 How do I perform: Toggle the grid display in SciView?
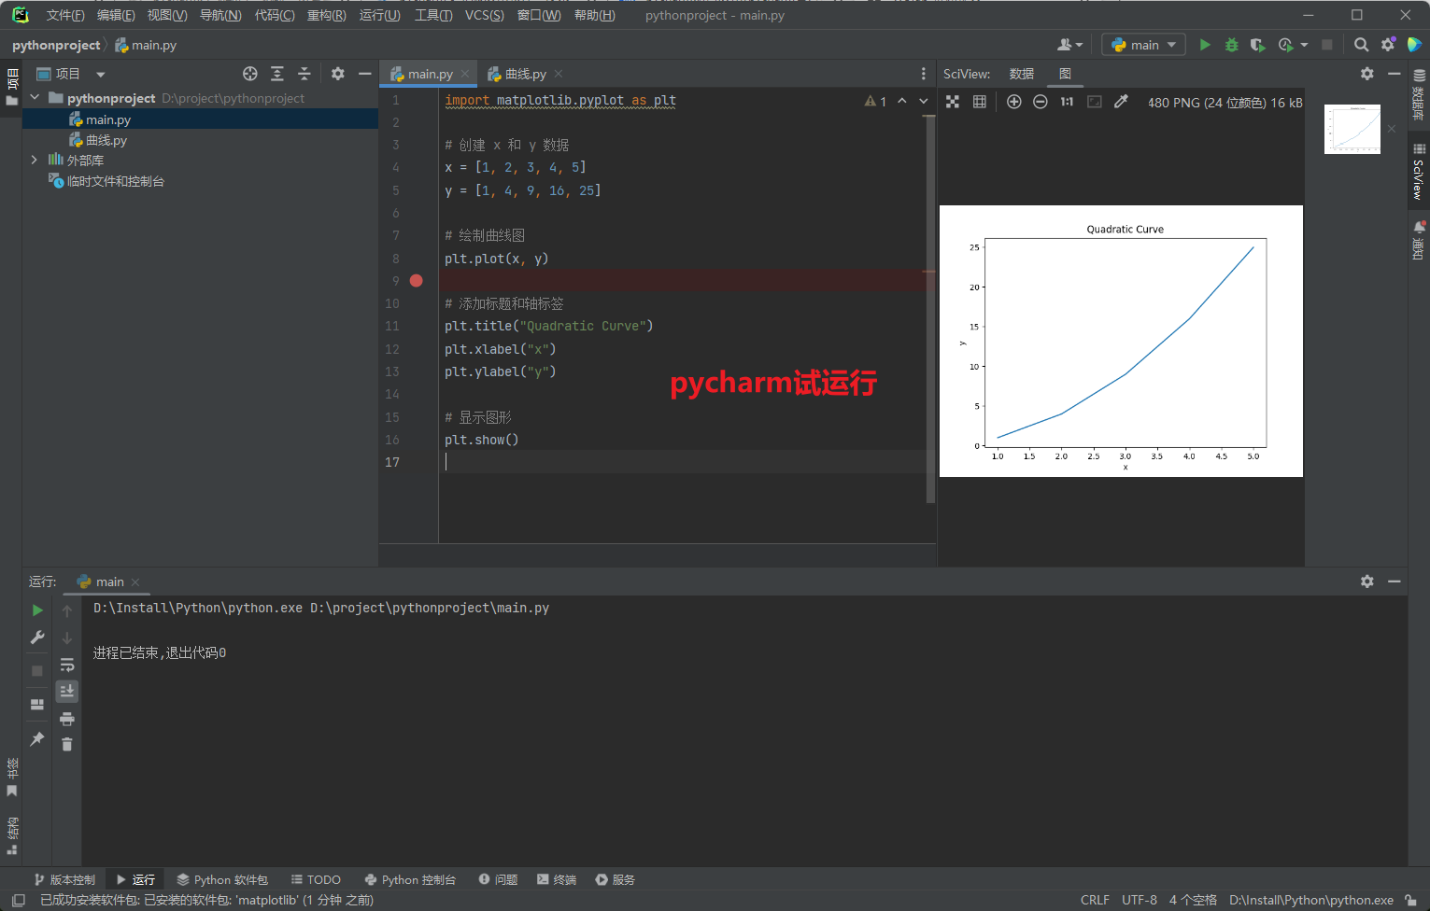coord(980,102)
